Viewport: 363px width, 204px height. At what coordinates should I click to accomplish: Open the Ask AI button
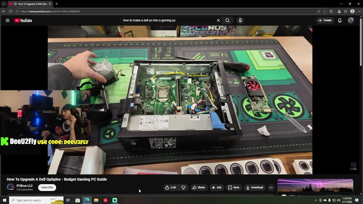(x=216, y=188)
